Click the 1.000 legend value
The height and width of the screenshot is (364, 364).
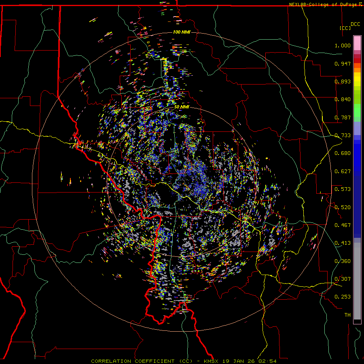tap(343, 45)
